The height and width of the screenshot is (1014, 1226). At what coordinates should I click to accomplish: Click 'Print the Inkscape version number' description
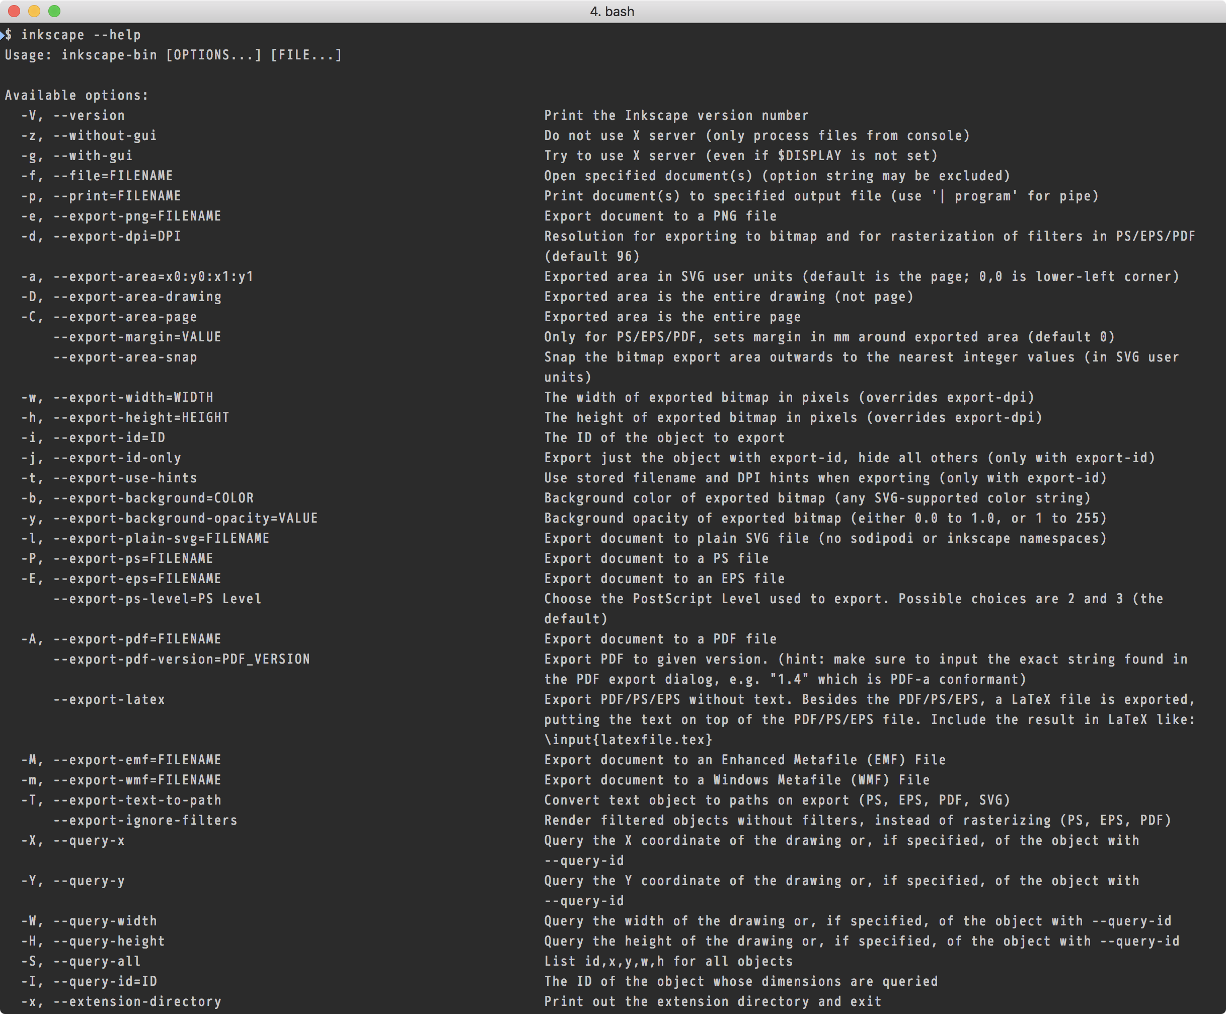[676, 116]
